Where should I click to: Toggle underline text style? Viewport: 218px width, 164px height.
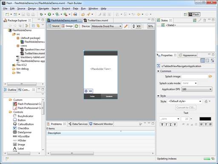point(170,124)
